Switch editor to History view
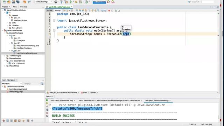This screenshot has width=224, height=126. (x=58, y=10)
